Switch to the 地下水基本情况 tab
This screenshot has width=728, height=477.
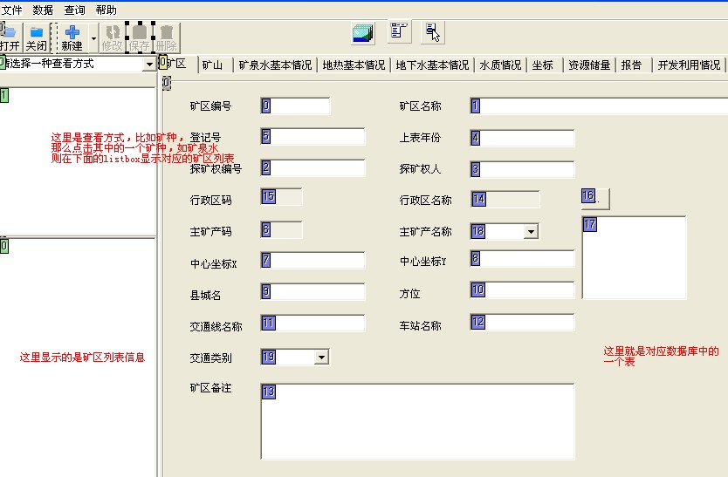pyautogui.click(x=432, y=65)
